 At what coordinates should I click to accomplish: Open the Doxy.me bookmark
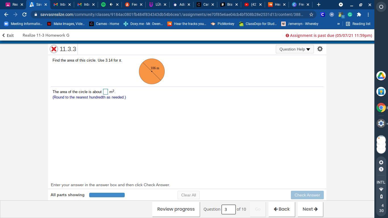[x=143, y=24]
